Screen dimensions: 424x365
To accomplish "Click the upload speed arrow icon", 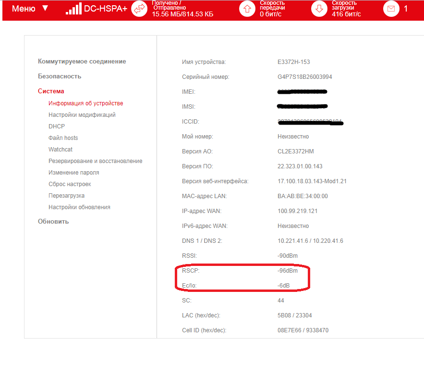I will click(247, 9).
